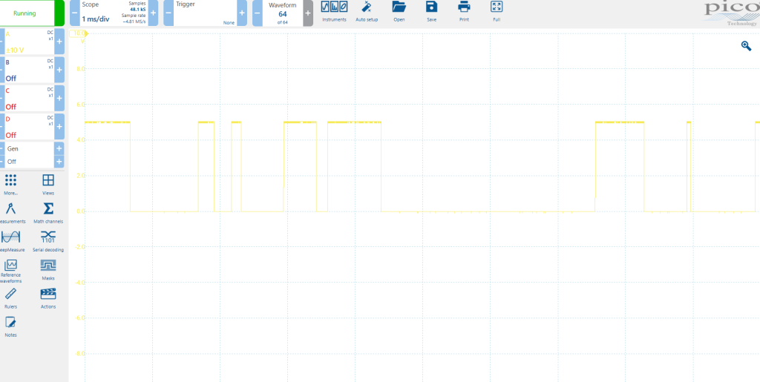Image resolution: width=760 pixels, height=382 pixels.
Task: Click the Print button
Action: [x=464, y=10]
